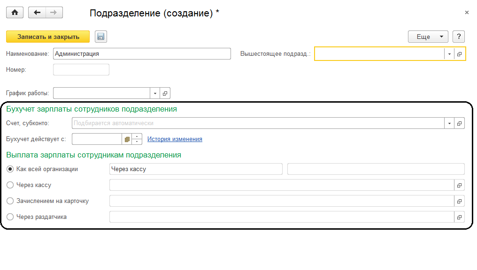477x270 pixels.
Task: Expand the График работы dropdown list
Action: pyautogui.click(x=155, y=93)
